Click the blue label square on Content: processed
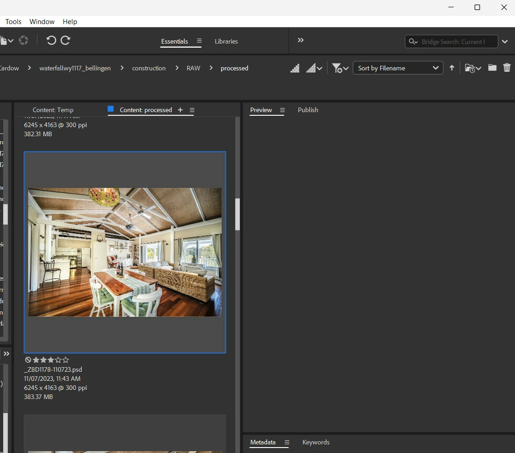The image size is (515, 453). tap(111, 109)
